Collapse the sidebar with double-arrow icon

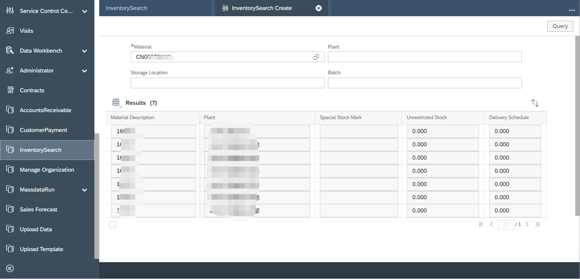pos(10,268)
